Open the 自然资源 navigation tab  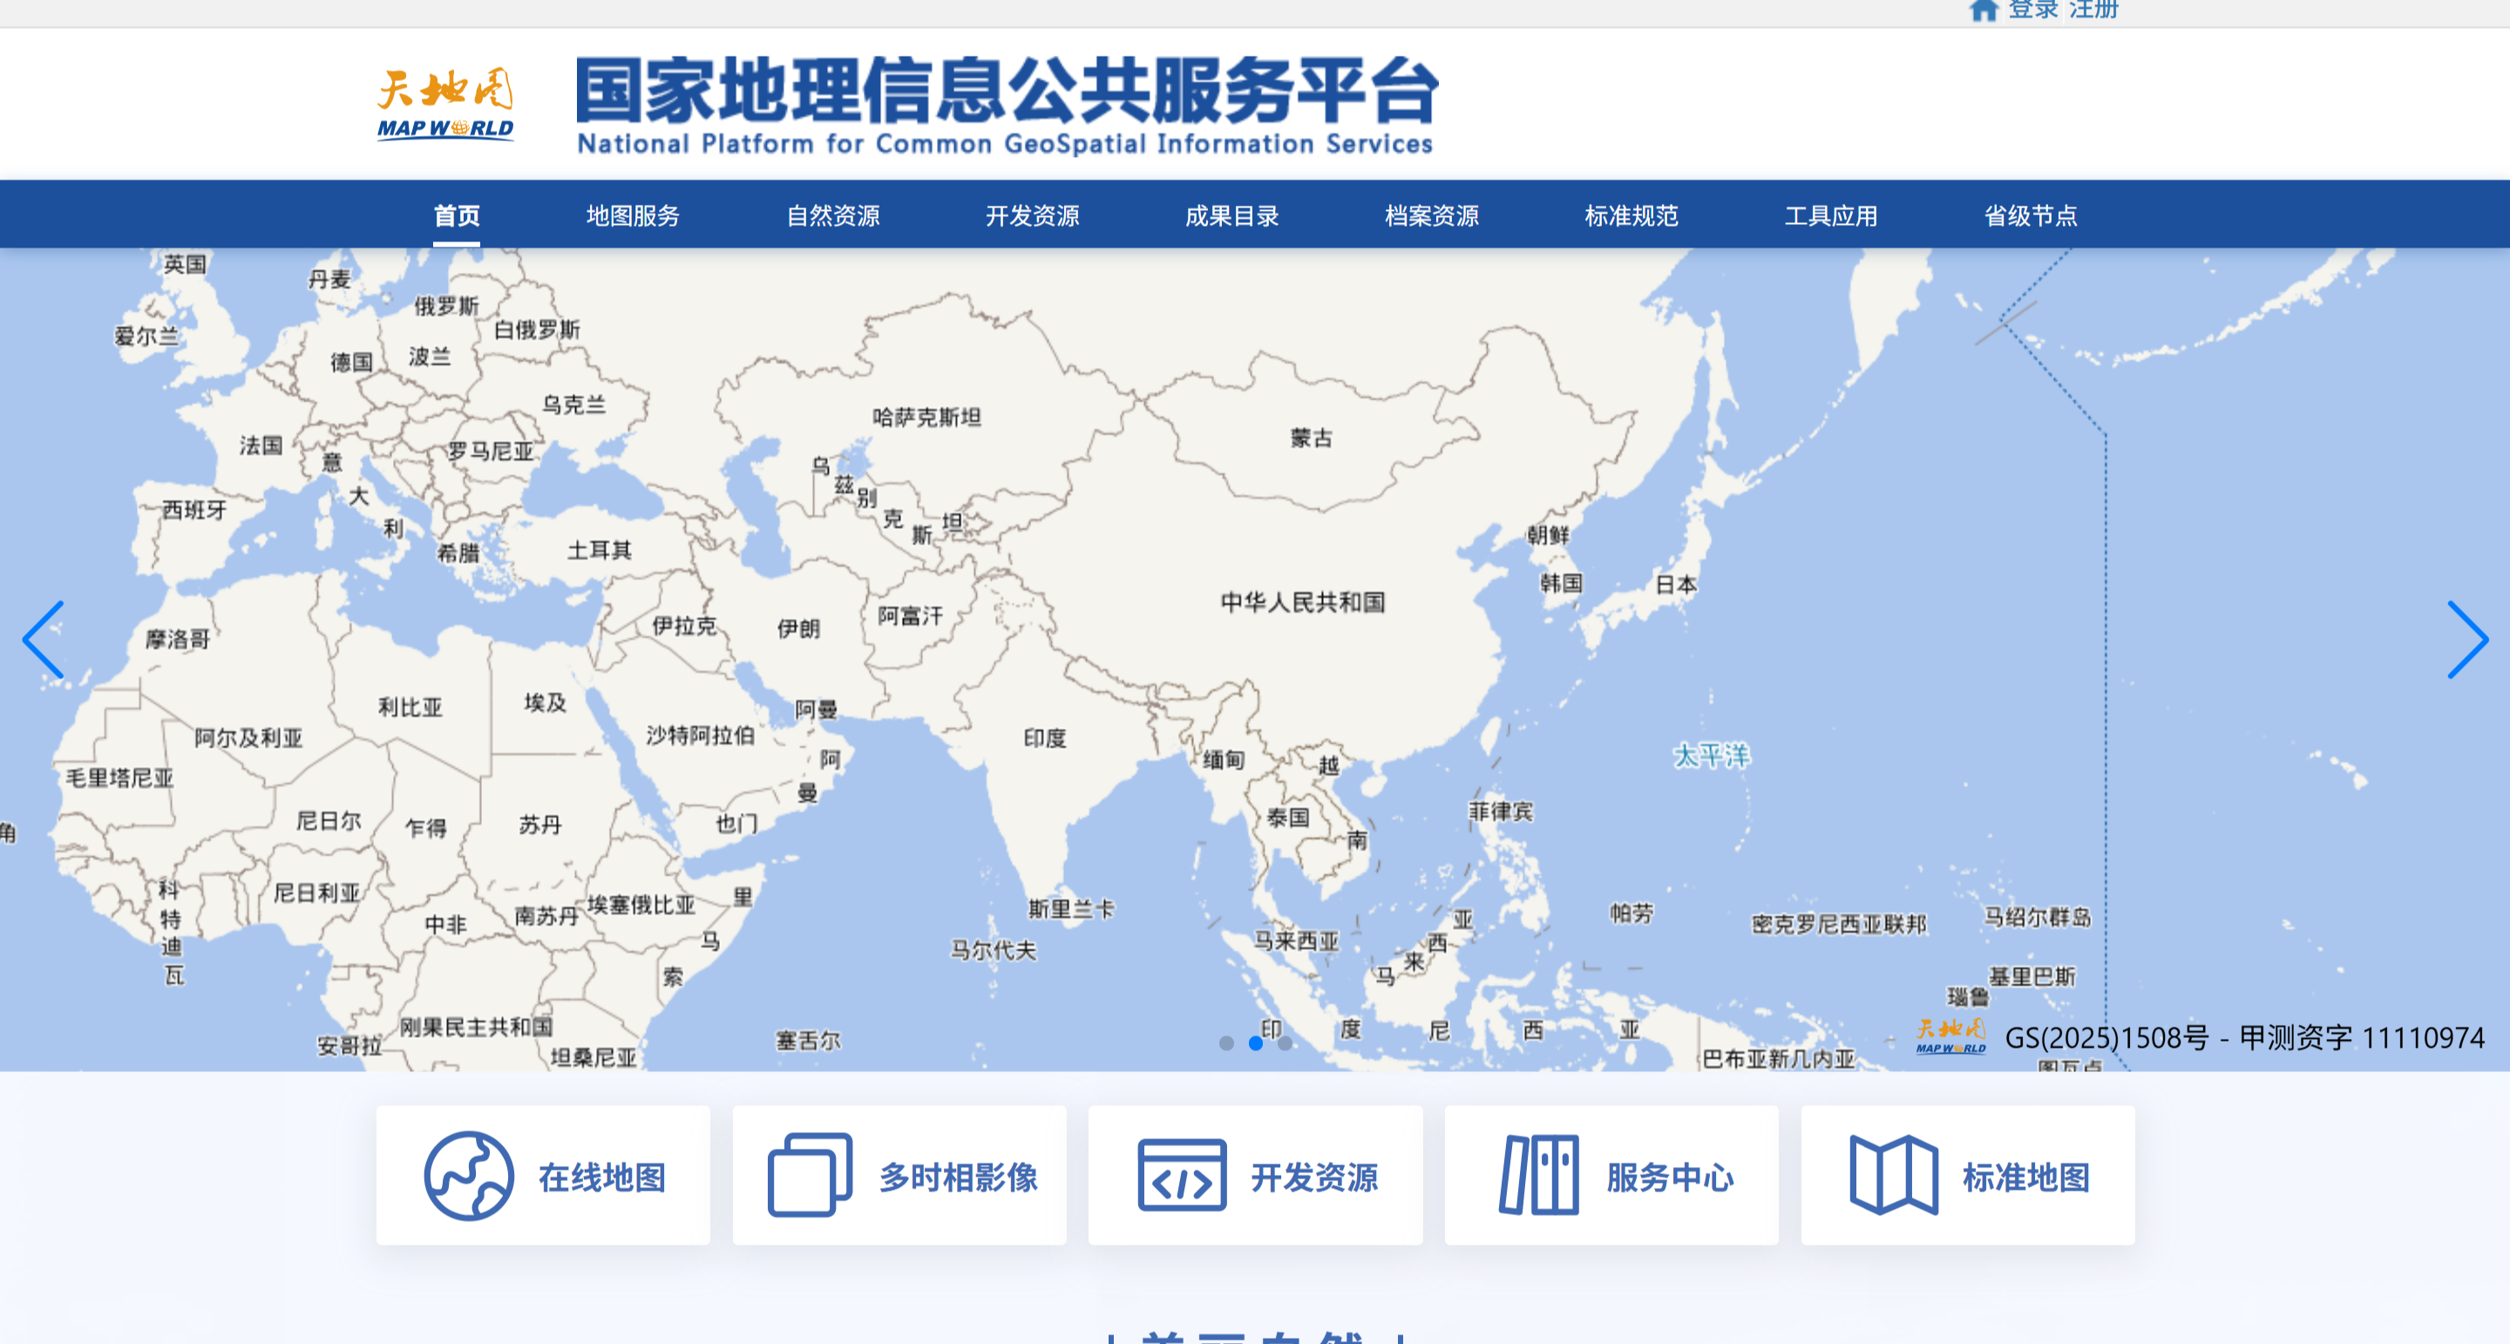(833, 215)
